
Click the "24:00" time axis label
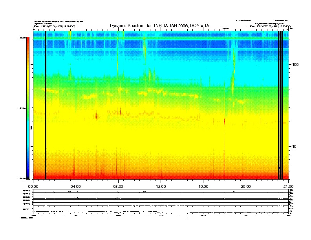(288, 187)
